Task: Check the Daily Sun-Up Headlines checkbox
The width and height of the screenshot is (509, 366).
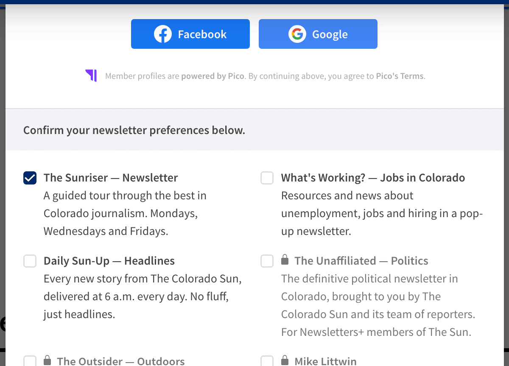Action: (x=30, y=261)
